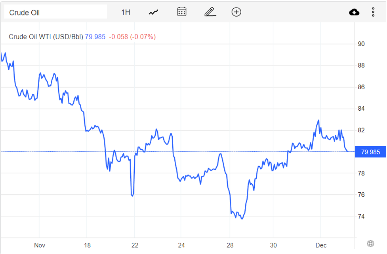The height and width of the screenshot is (254, 387).
Task: Download the chart via the cloud icon
Action: [354, 12]
